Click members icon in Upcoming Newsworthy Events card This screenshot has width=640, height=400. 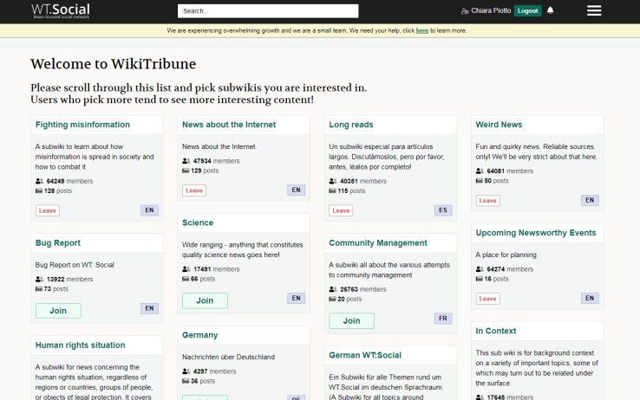coord(480,269)
